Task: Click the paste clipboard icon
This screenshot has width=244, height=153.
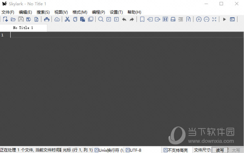Action: (x=83, y=19)
